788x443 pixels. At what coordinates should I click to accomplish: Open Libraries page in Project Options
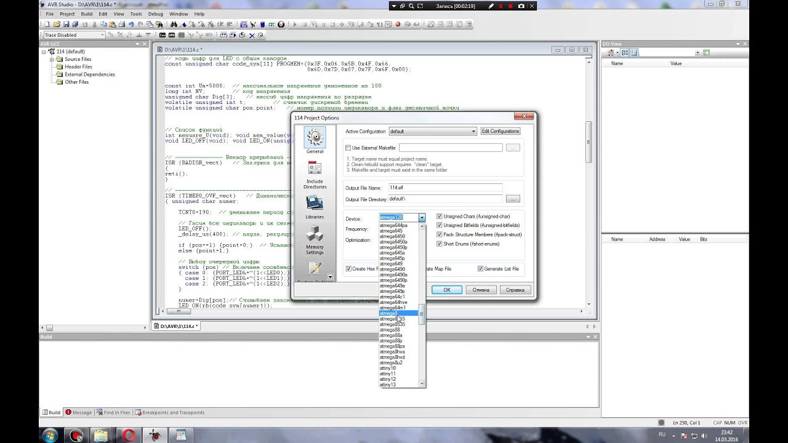(x=315, y=207)
